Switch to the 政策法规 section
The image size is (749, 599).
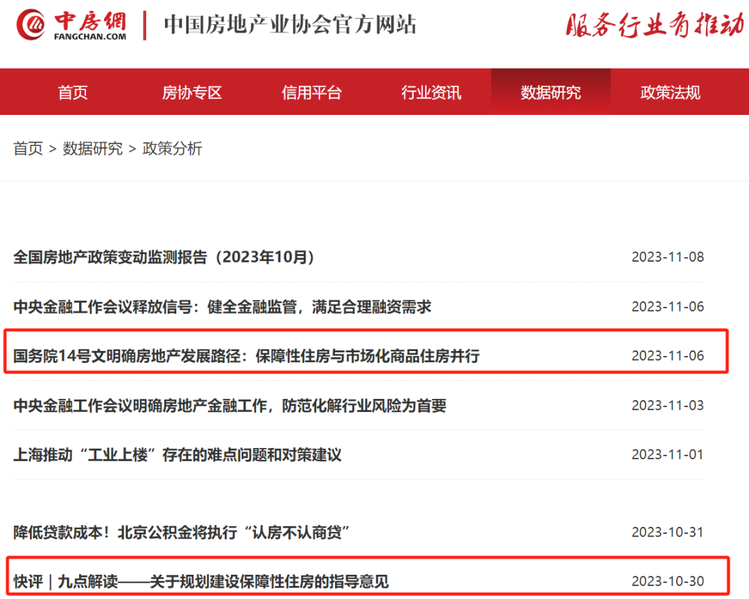(670, 92)
